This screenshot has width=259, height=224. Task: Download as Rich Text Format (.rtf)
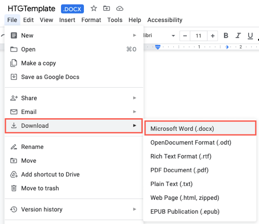(200, 156)
